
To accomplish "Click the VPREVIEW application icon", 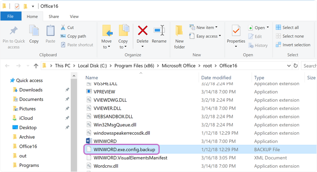I will (x=89, y=91).
